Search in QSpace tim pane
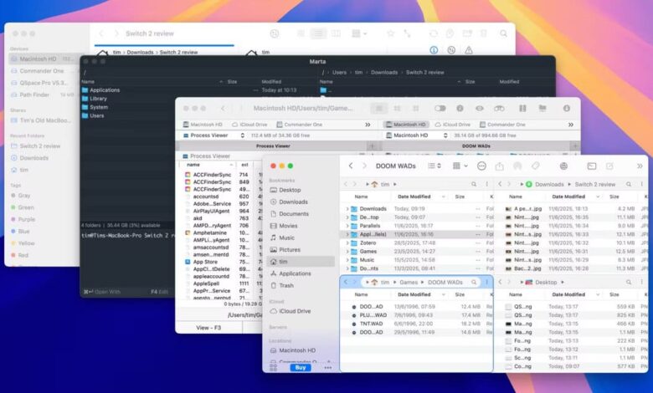Screen dimensions: 653x393 [474, 184]
